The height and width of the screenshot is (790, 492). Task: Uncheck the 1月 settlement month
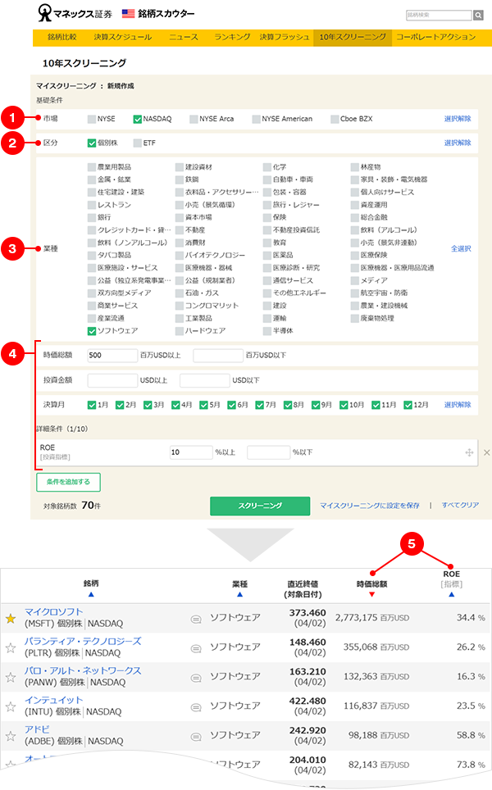click(92, 405)
